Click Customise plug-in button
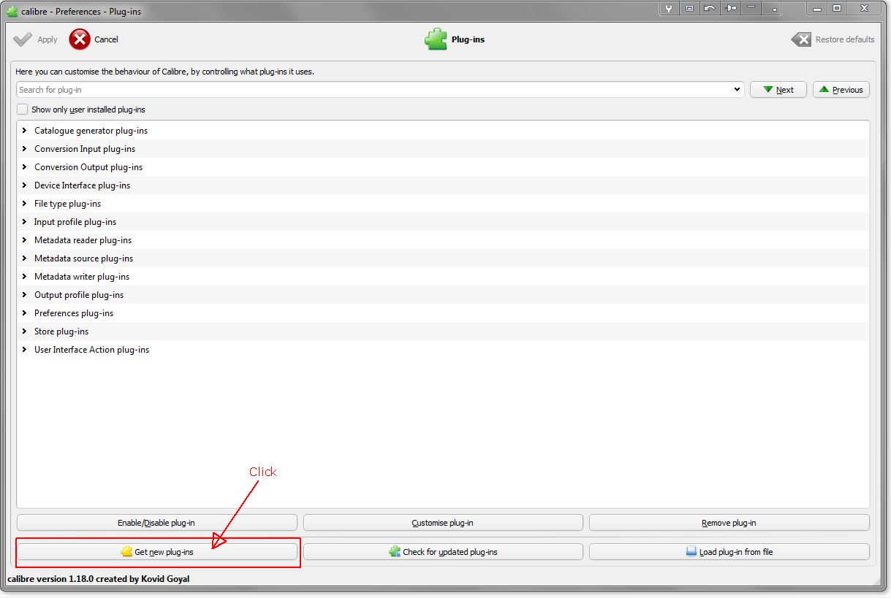This screenshot has width=891, height=598. pyautogui.click(x=443, y=523)
